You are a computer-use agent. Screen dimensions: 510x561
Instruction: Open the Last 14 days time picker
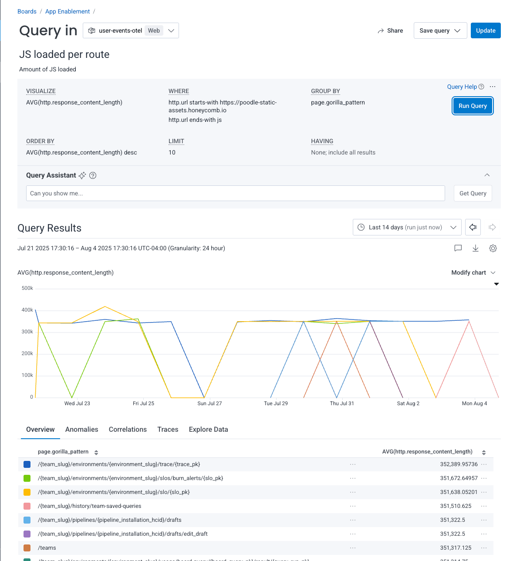(407, 227)
